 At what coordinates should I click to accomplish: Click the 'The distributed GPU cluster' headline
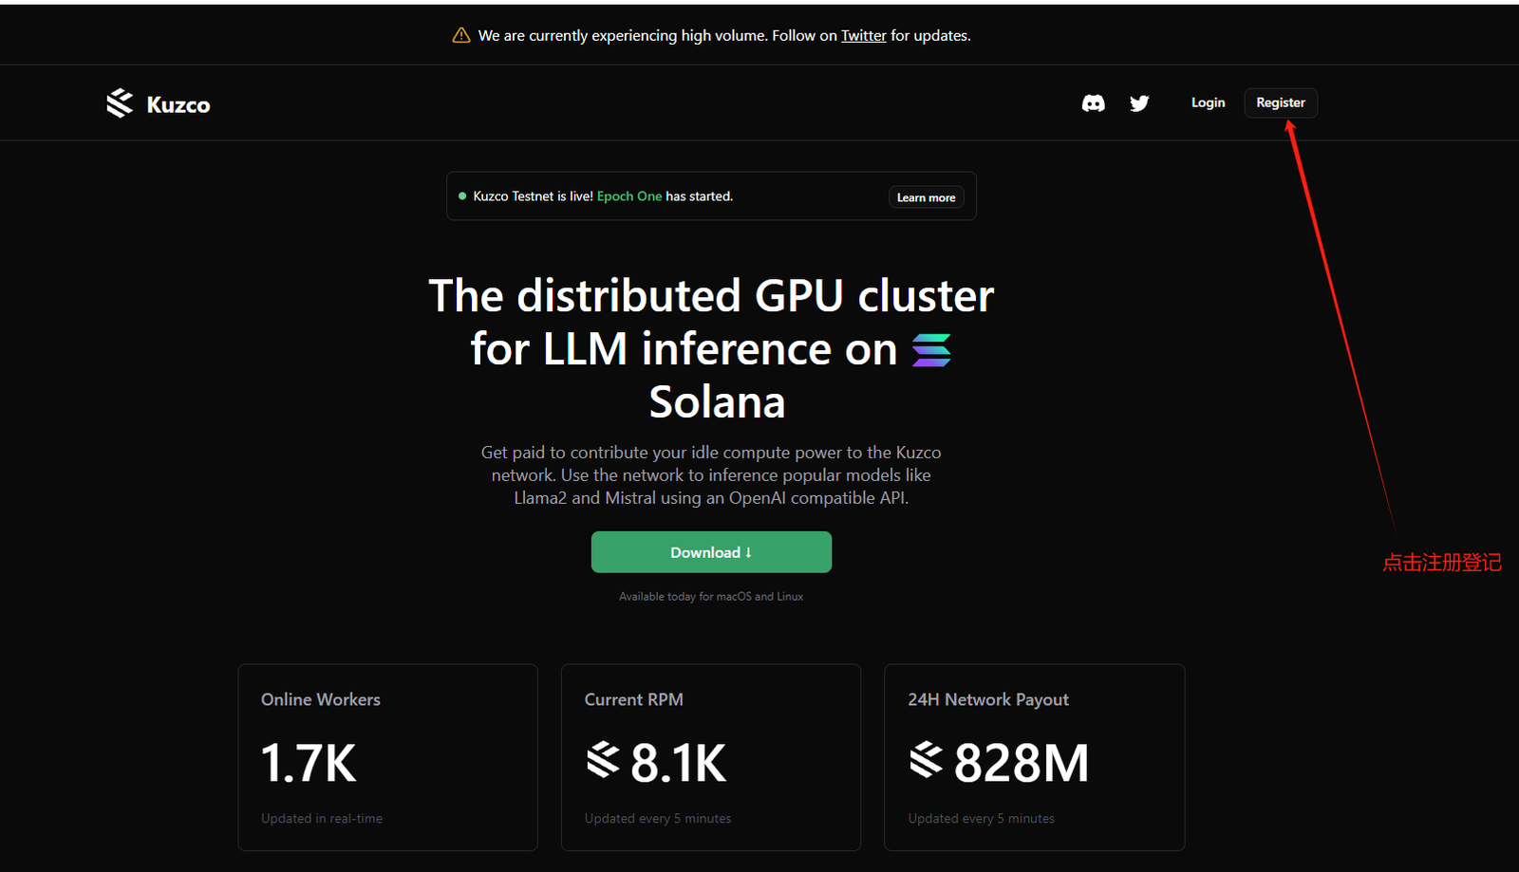pyautogui.click(x=711, y=348)
